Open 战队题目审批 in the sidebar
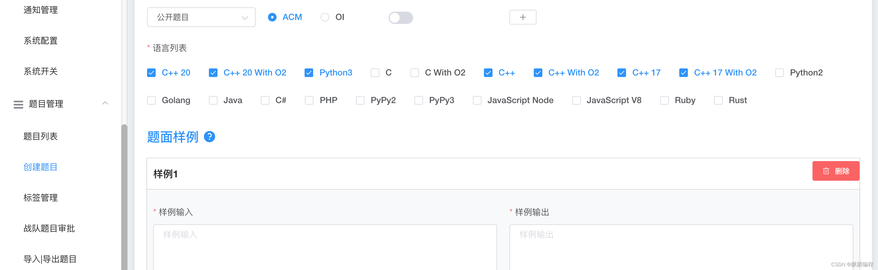The image size is (878, 270). click(49, 228)
